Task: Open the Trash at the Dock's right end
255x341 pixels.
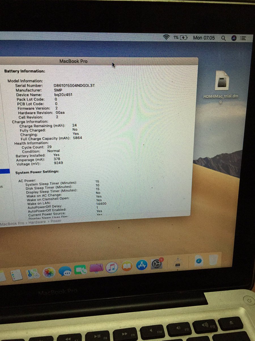Action: click(x=213, y=260)
